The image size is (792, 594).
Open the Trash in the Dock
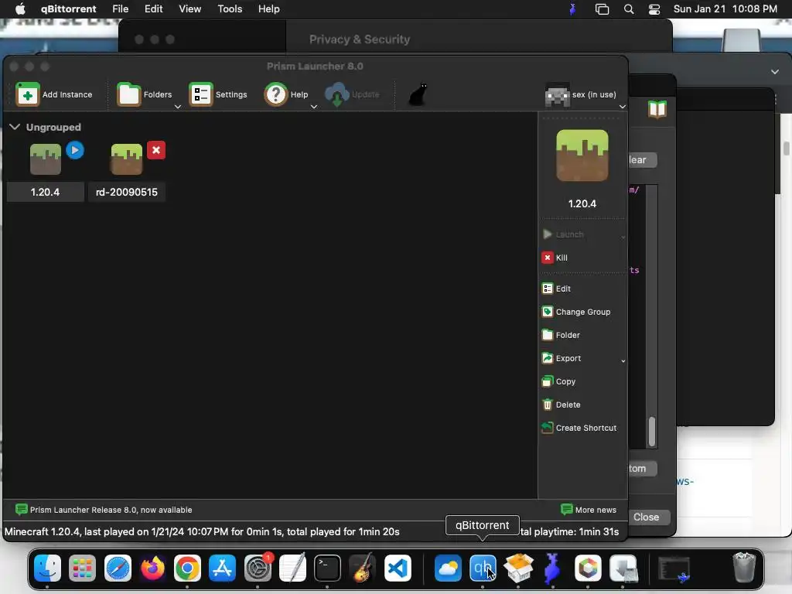coord(744,568)
